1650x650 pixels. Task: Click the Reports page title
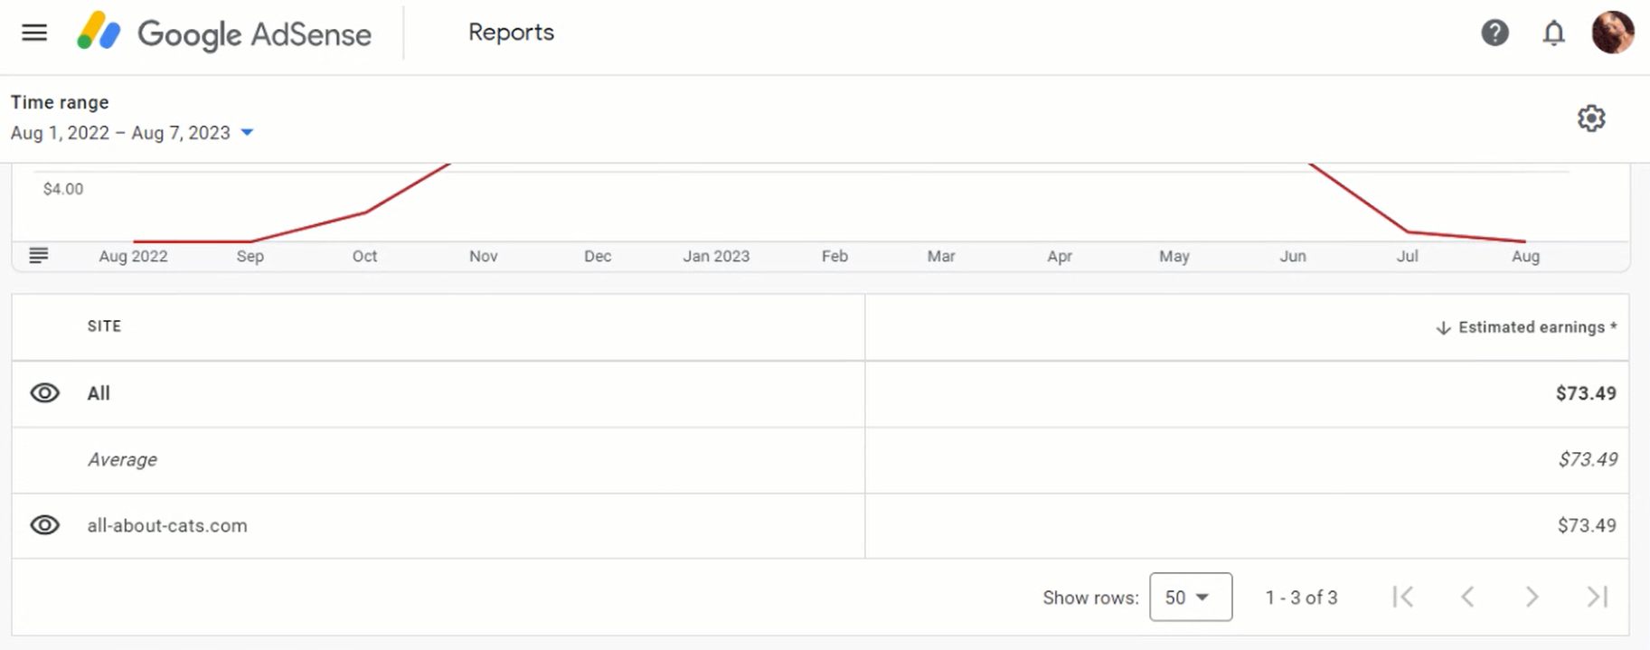point(511,33)
